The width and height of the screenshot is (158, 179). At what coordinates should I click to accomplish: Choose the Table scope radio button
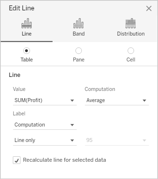click(26, 51)
